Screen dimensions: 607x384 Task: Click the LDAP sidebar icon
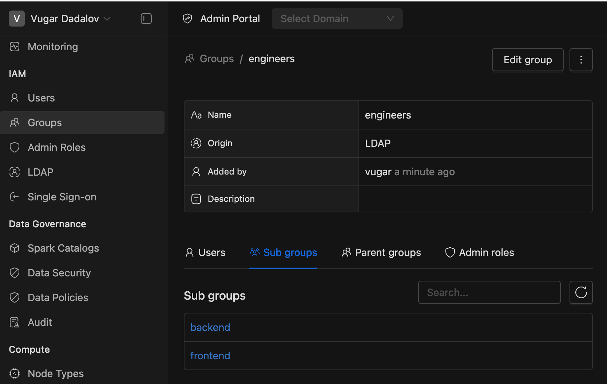point(15,172)
